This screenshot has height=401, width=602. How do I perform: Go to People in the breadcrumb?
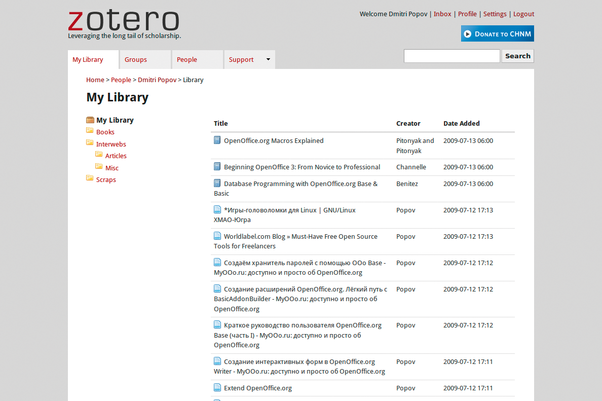pyautogui.click(x=121, y=80)
